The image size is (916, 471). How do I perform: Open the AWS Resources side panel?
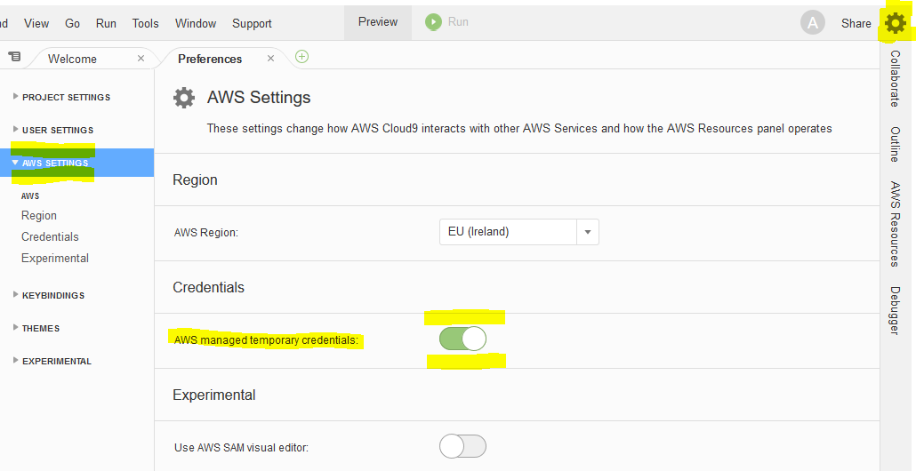(895, 224)
